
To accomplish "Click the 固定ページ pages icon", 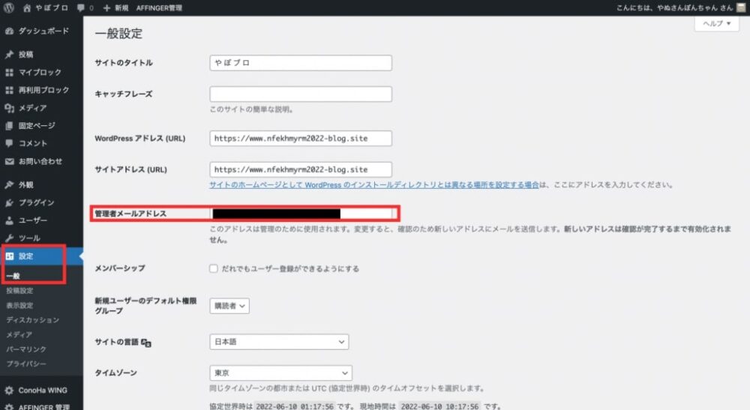I will (9, 126).
